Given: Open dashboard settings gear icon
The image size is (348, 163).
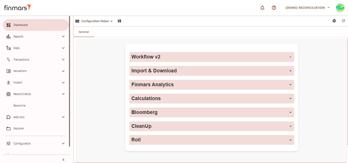Looking at the screenshot, I should (334, 21).
